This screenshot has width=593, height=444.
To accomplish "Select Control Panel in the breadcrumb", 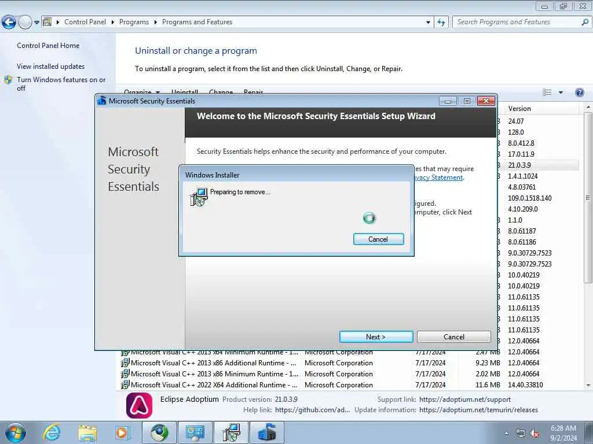I will (x=85, y=22).
